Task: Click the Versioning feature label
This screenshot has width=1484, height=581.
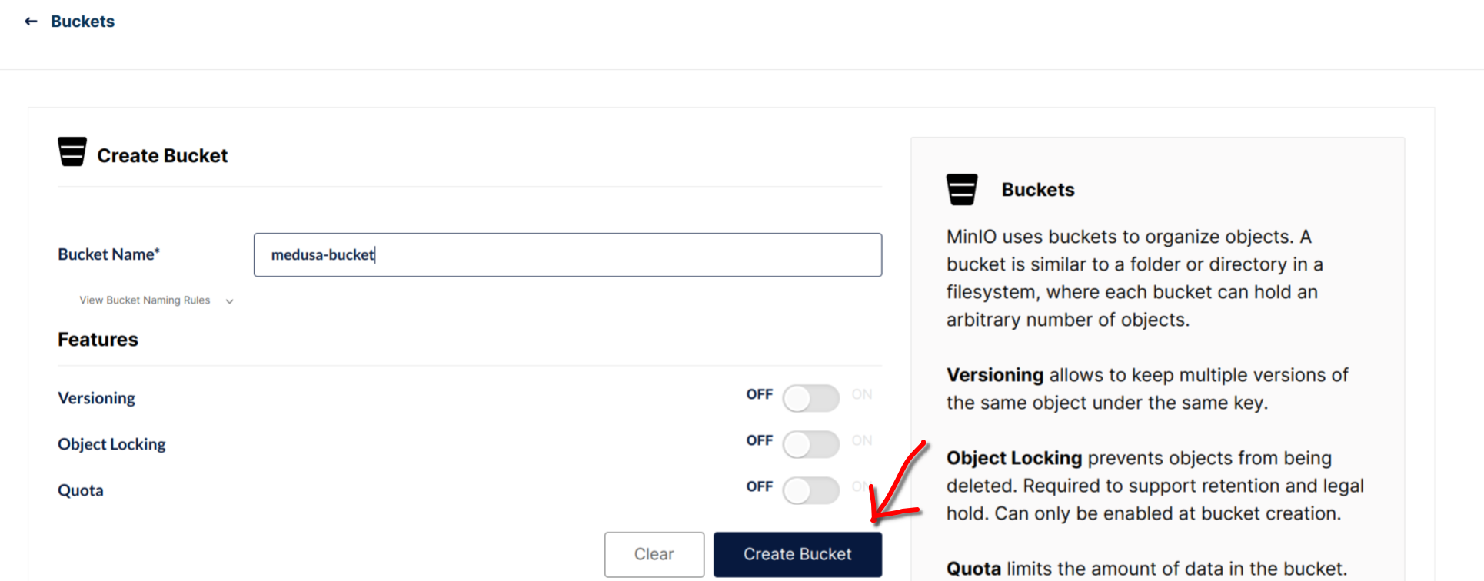Action: coord(96,398)
